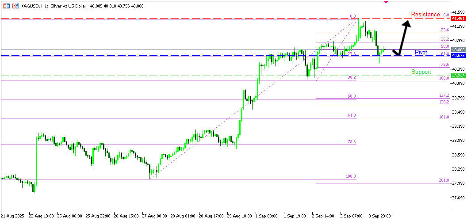Click the blue Pivot text label
This screenshot has width=471, height=221.
tap(421, 53)
